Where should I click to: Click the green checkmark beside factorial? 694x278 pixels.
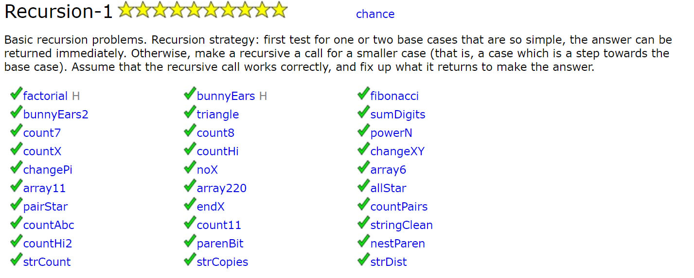point(16,94)
